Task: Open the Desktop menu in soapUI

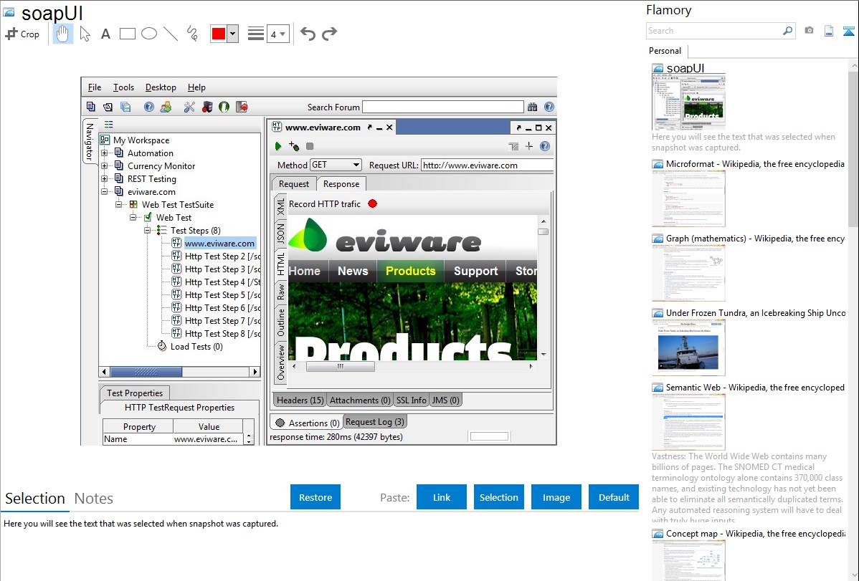Action: tap(161, 87)
